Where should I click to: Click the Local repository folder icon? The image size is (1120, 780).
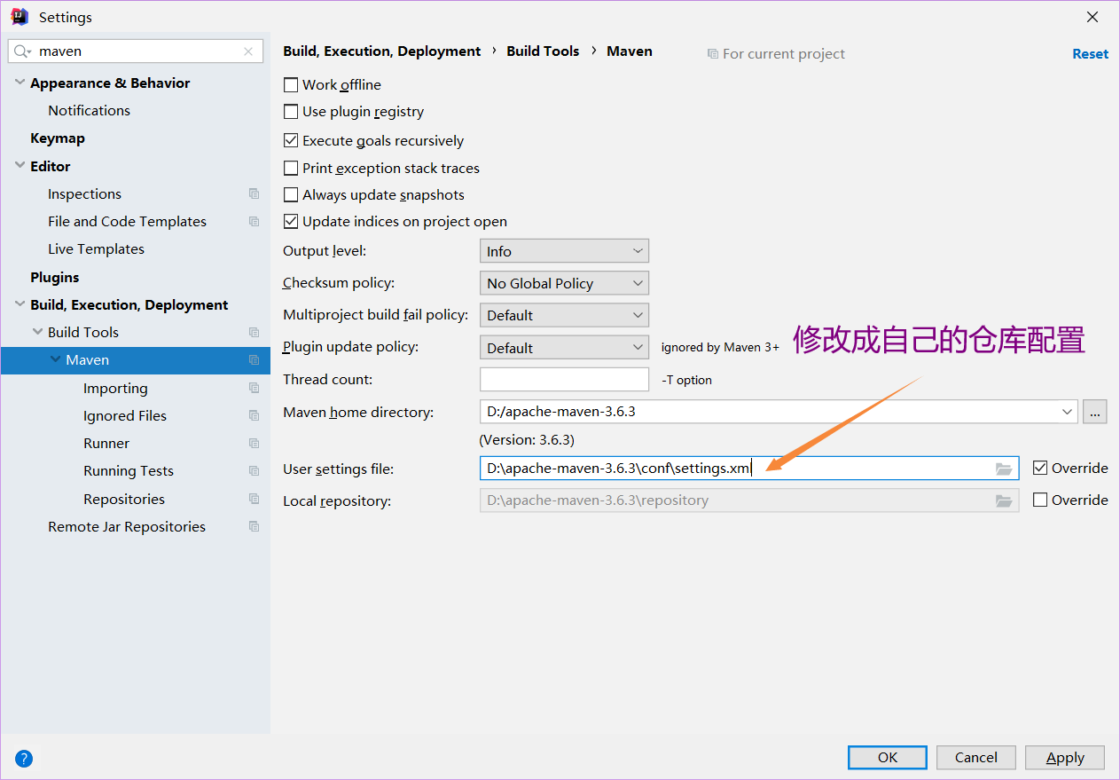(x=1004, y=500)
